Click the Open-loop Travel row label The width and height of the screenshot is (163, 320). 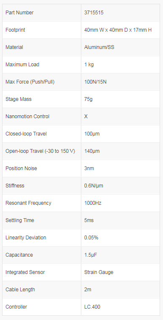40,151
